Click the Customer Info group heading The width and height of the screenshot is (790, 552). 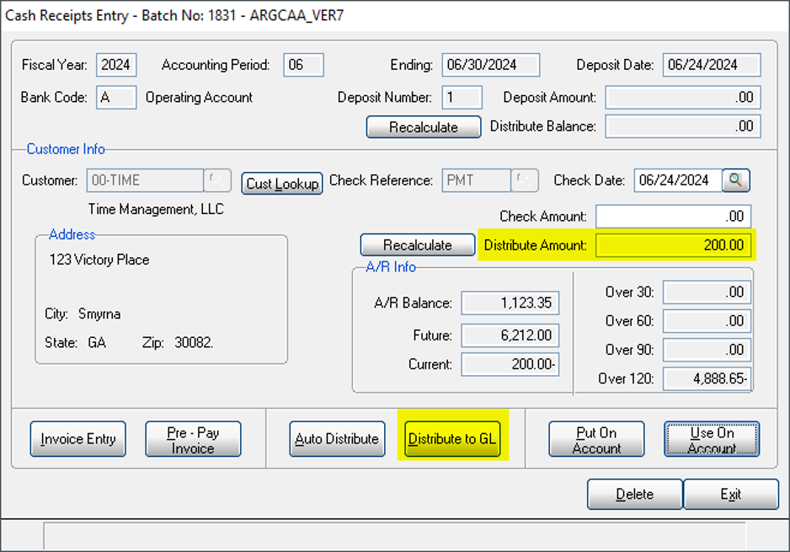click(x=66, y=149)
